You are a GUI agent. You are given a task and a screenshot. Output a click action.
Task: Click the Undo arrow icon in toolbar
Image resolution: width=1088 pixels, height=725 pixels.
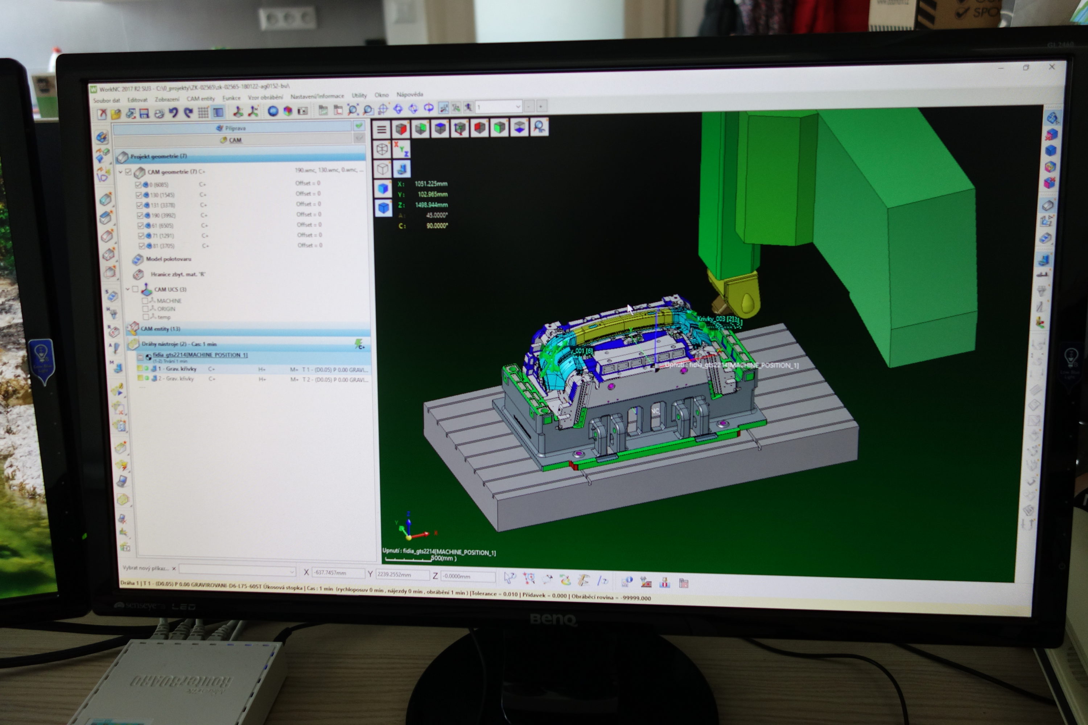click(173, 113)
